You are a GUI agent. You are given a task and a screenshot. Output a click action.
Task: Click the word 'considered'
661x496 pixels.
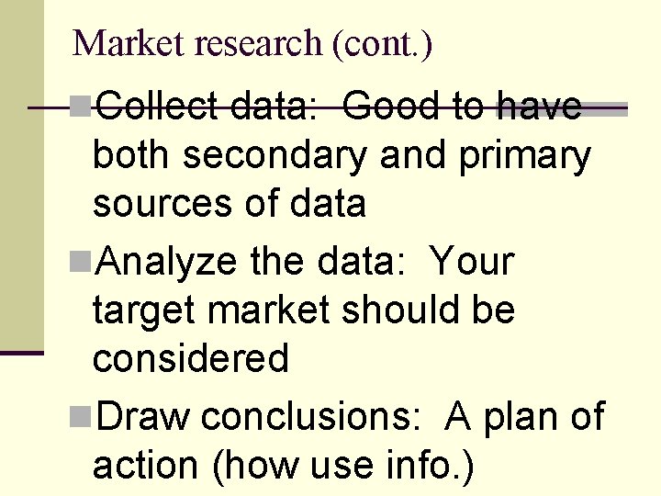pyautogui.click(x=191, y=358)
